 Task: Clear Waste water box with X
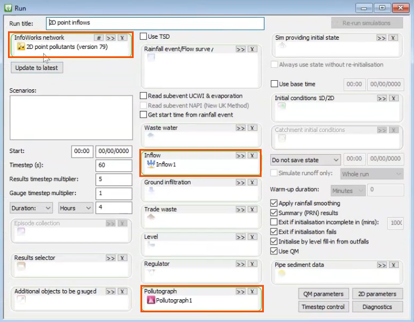point(252,128)
